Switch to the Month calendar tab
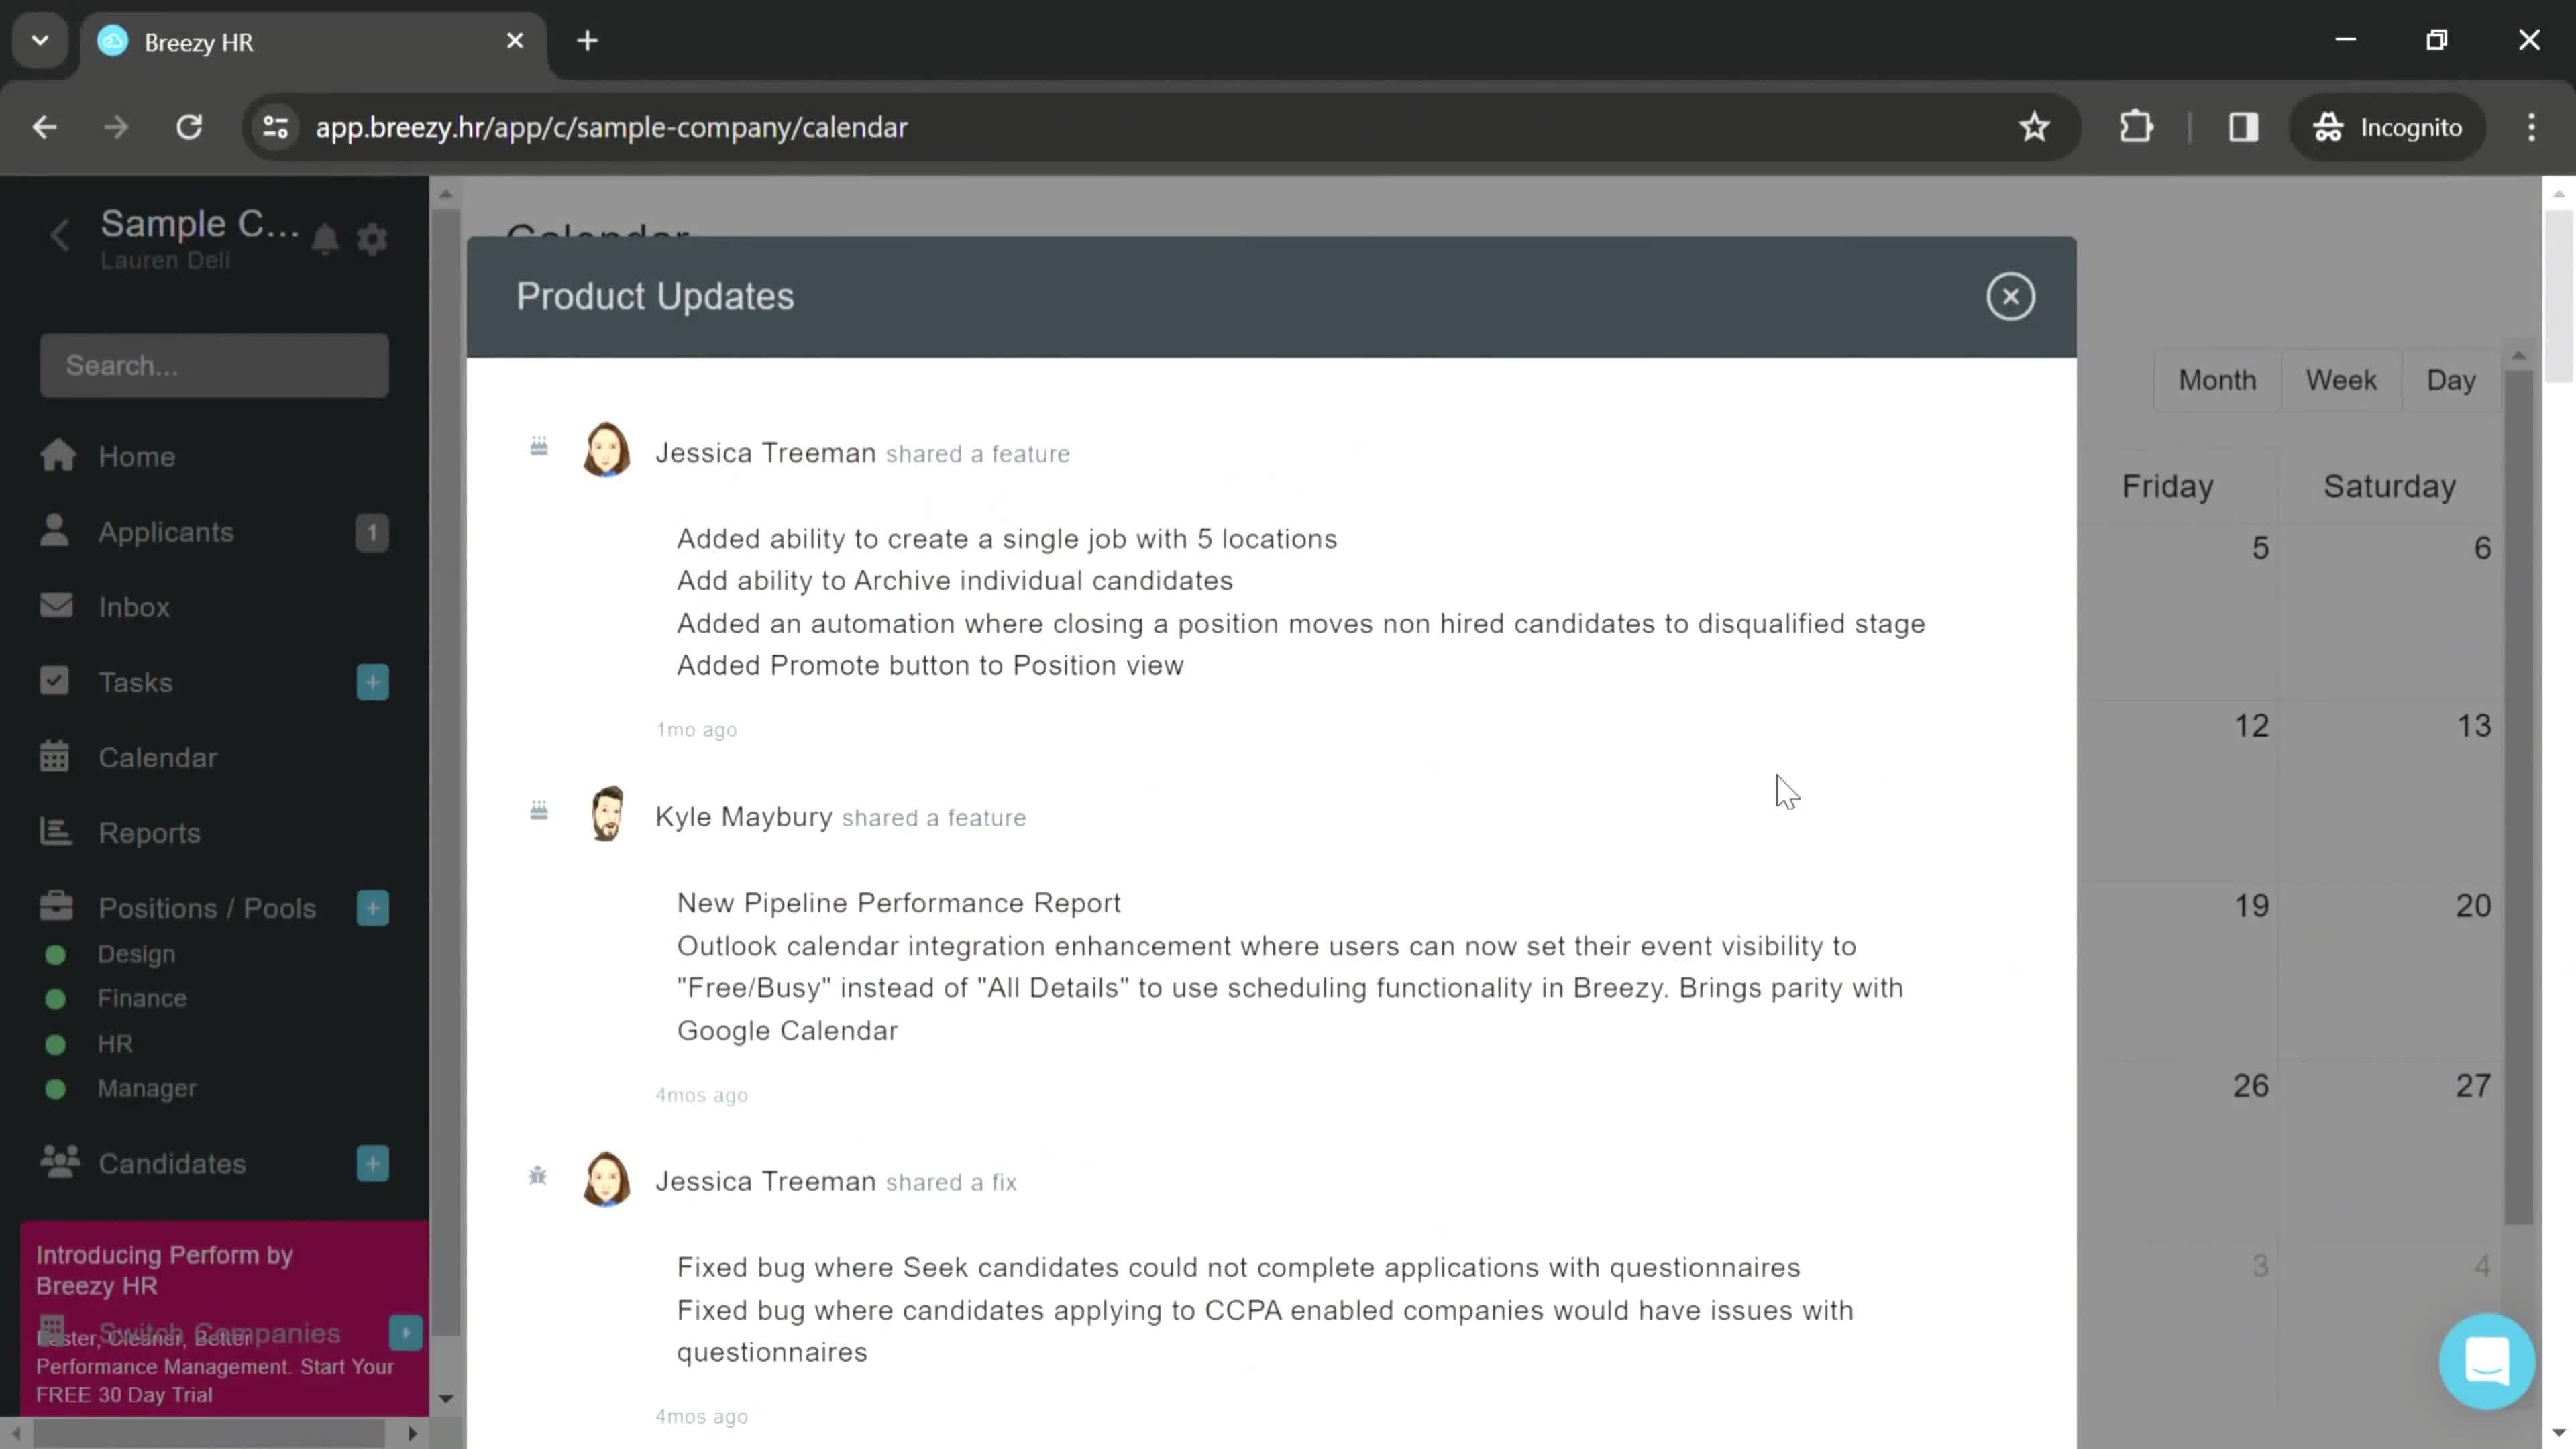The image size is (2576, 1449). 2217,378
